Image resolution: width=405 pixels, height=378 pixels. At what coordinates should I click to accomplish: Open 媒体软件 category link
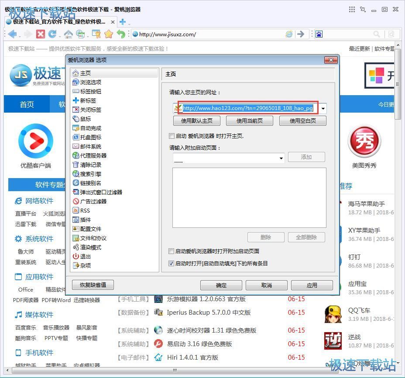(39, 315)
